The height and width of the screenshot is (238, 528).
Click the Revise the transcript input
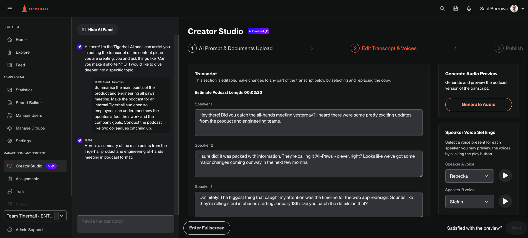tap(125, 224)
